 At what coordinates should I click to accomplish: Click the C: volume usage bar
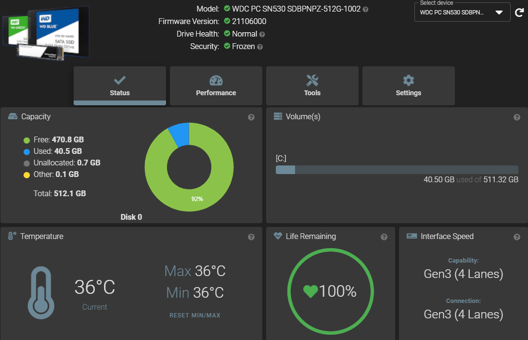tap(397, 169)
